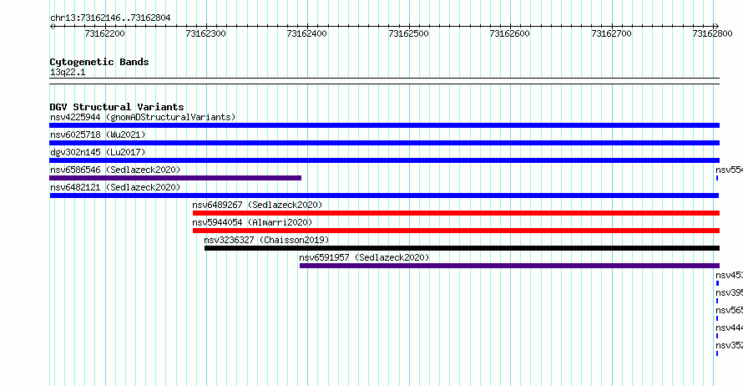The width and height of the screenshot is (743, 386).
Task: Click the nsv6025718 (Wu2021) label
Action: (x=98, y=135)
